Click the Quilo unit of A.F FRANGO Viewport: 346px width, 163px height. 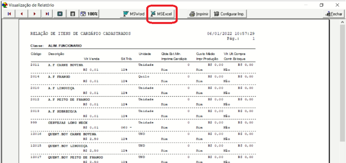coord(144,77)
